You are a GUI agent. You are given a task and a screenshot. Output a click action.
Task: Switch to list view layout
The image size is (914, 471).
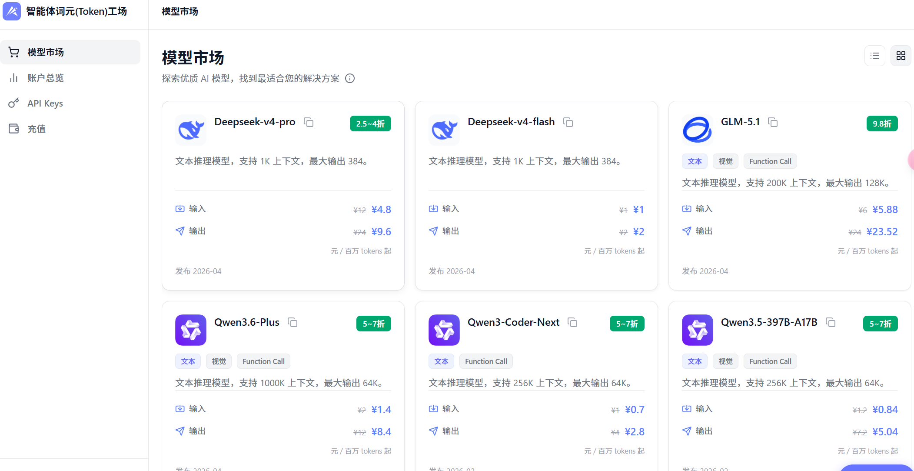pos(875,56)
